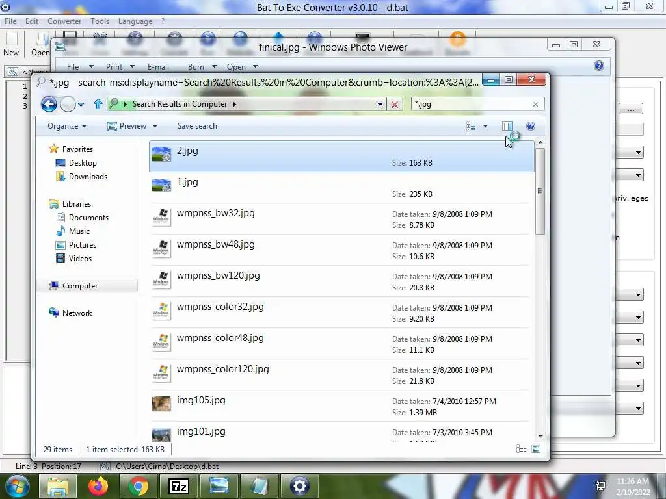Screen dimensions: 666x499
Task: Switch to Photo Viewer taskbar icon
Action: tap(219, 486)
